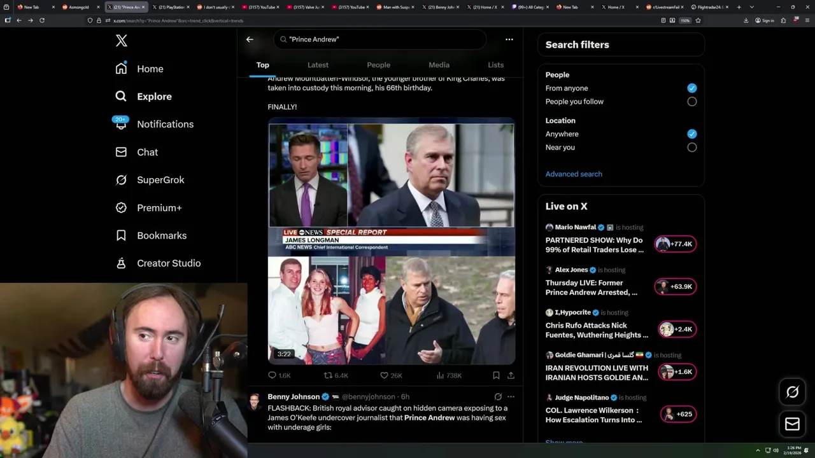This screenshot has height=458, width=815.
Task: Join Alex Jones's live with +63.9K
Action: tap(675, 287)
